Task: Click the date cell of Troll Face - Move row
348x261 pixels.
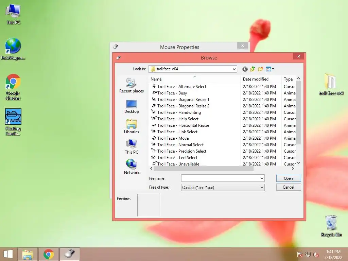Action: click(x=259, y=138)
